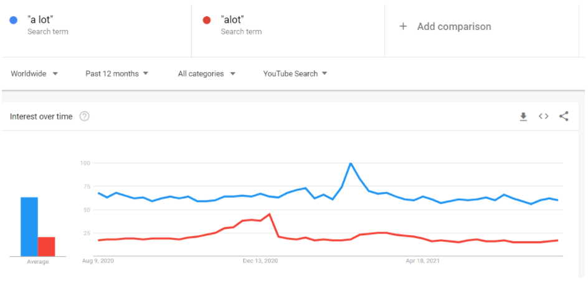
Task: Change the YouTube Search source dropdown
Action: coord(295,74)
